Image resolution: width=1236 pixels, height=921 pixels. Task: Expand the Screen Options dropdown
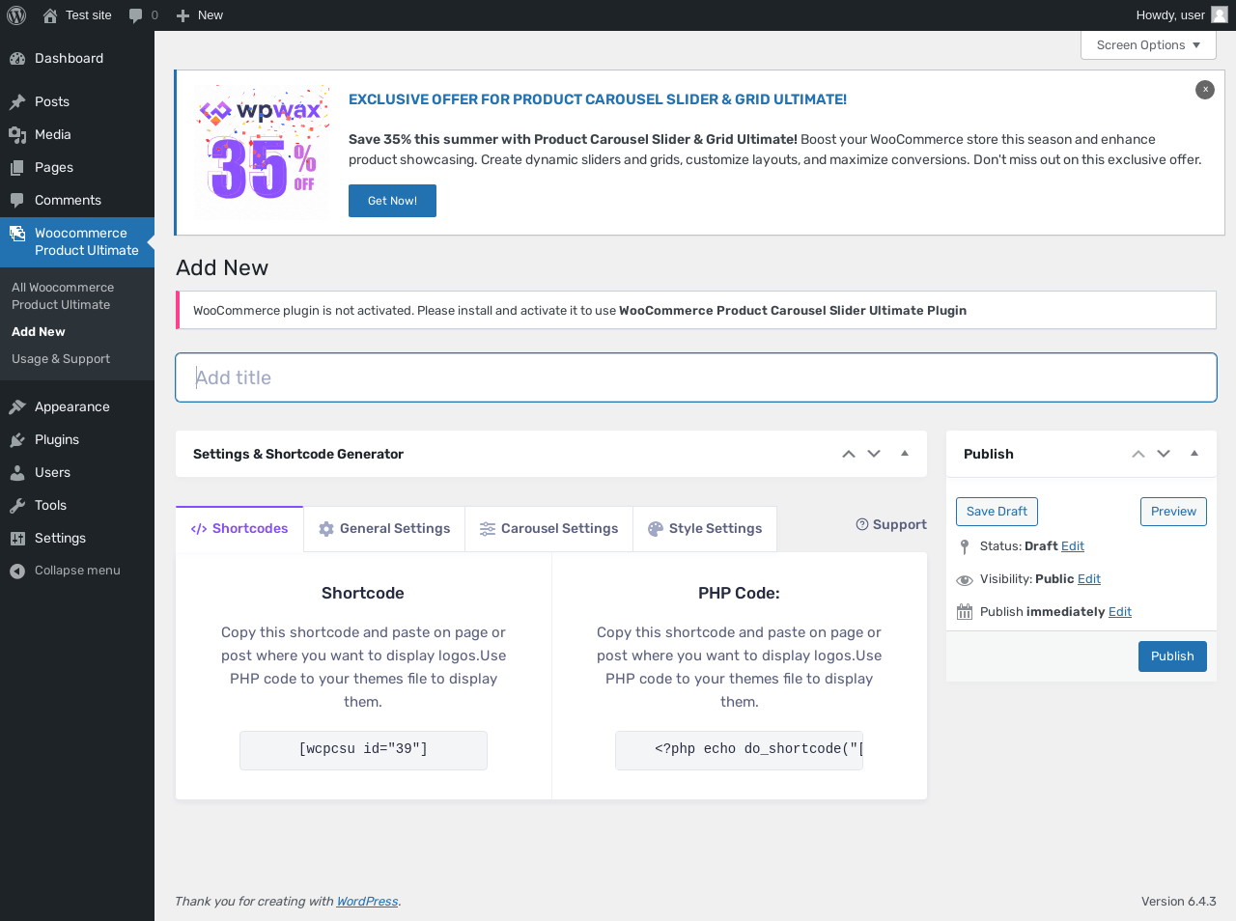click(x=1148, y=45)
